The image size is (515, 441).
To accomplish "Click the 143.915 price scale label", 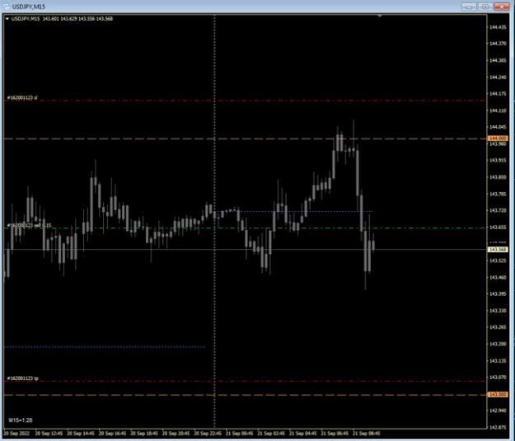I will (498, 160).
